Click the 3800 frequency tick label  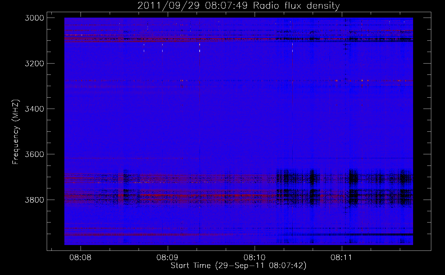click(x=34, y=200)
